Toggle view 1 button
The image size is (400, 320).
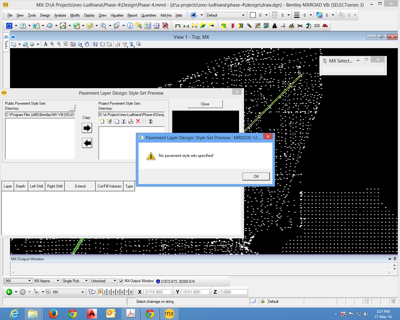(100, 292)
